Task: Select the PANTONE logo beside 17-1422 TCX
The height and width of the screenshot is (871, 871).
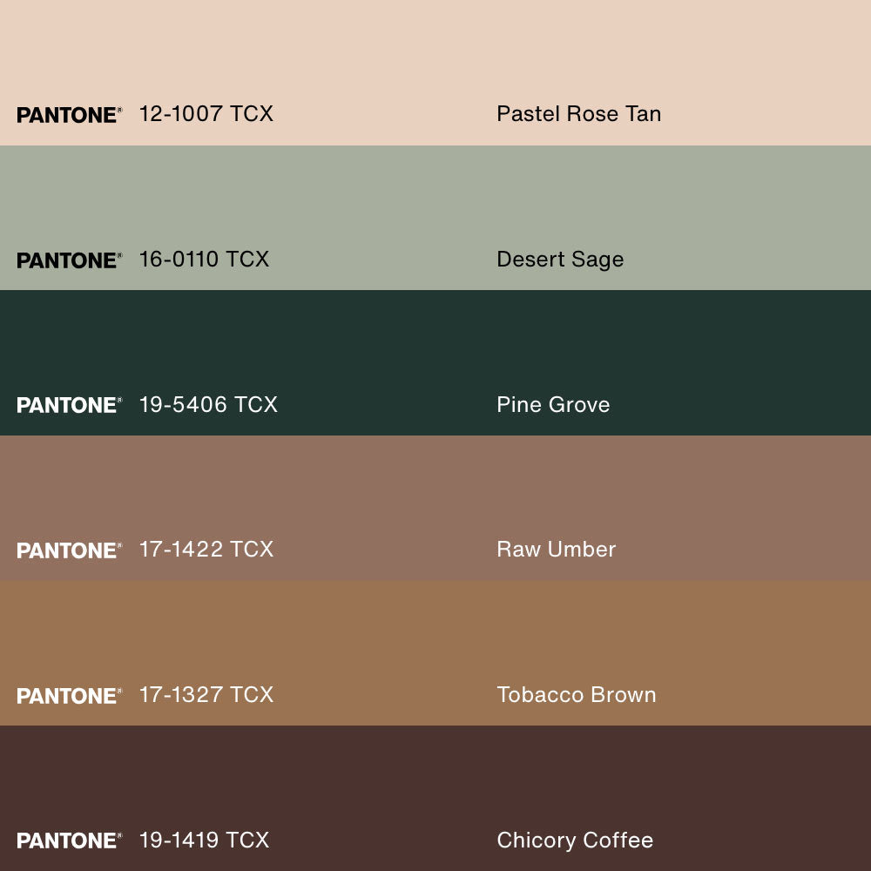Action: pos(69,550)
